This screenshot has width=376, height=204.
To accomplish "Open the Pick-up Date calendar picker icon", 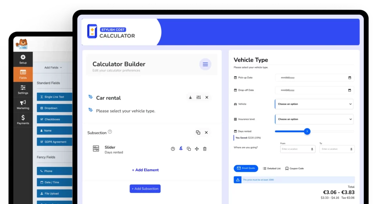I will 350,78.
